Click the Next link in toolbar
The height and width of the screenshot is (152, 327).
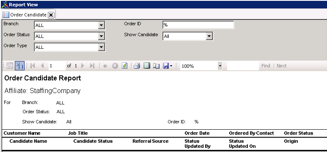click(x=282, y=66)
